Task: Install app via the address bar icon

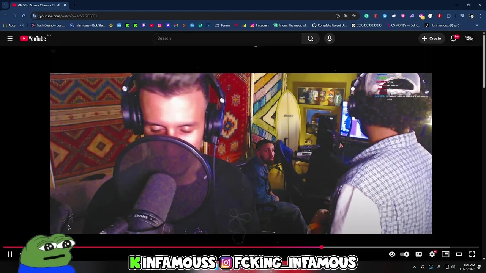Action: (338, 16)
